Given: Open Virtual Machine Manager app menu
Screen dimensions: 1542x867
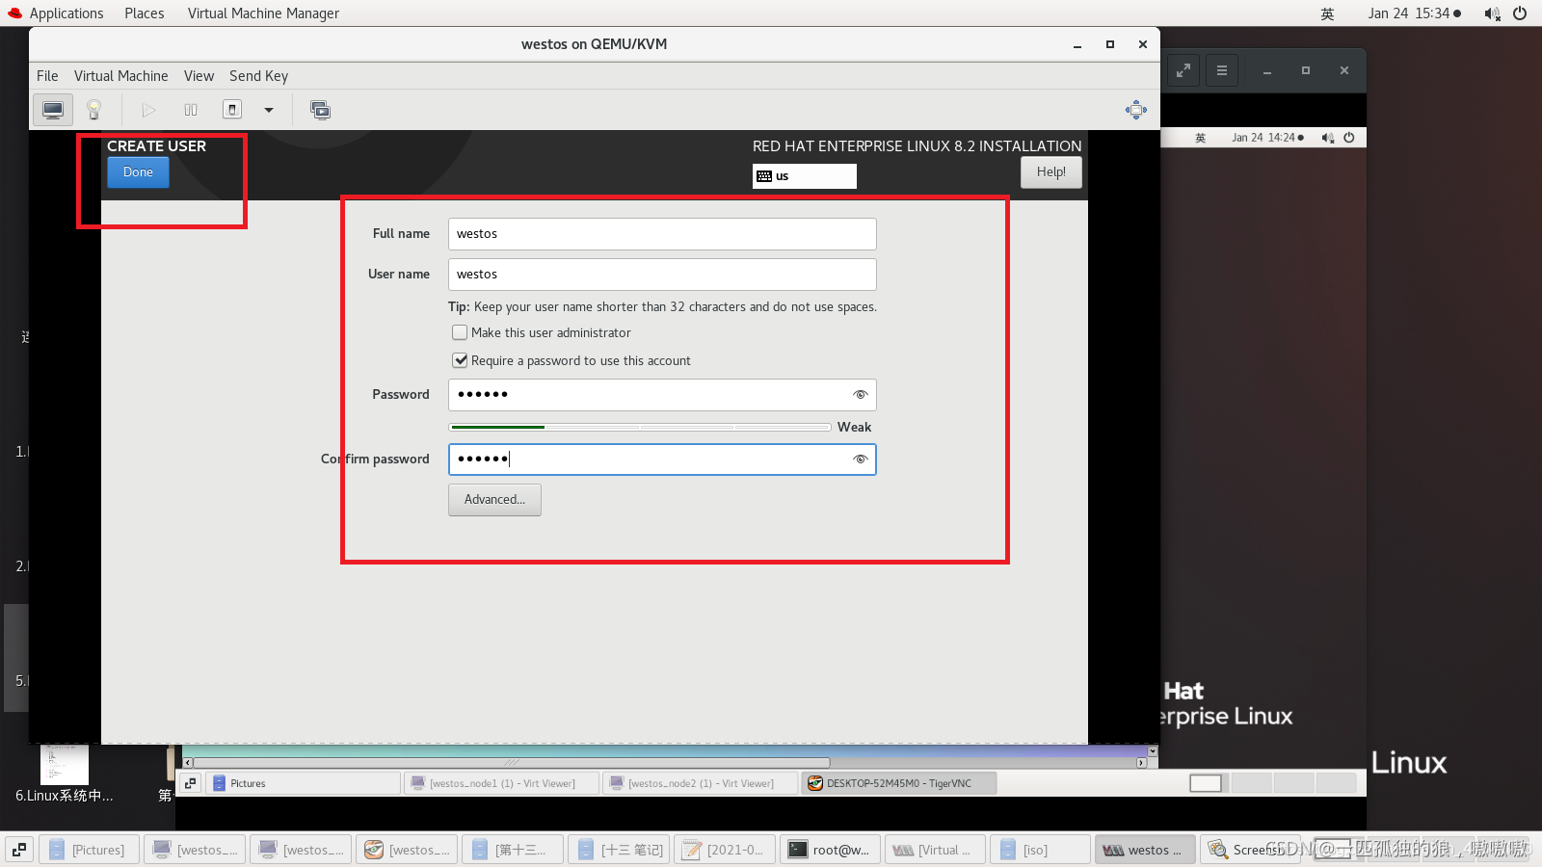Looking at the screenshot, I should click(x=263, y=13).
